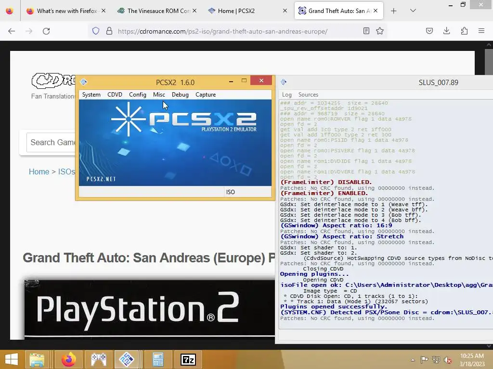The height and width of the screenshot is (369, 493).
Task: Click 'Opening plugins...' log line
Action: click(314, 274)
